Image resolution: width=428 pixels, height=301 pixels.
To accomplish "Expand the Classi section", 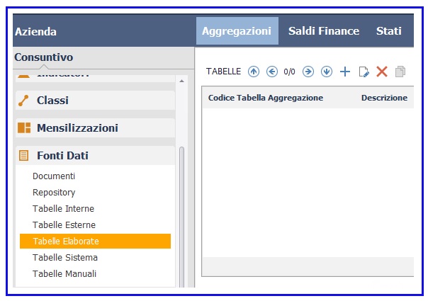I will 95,101.
